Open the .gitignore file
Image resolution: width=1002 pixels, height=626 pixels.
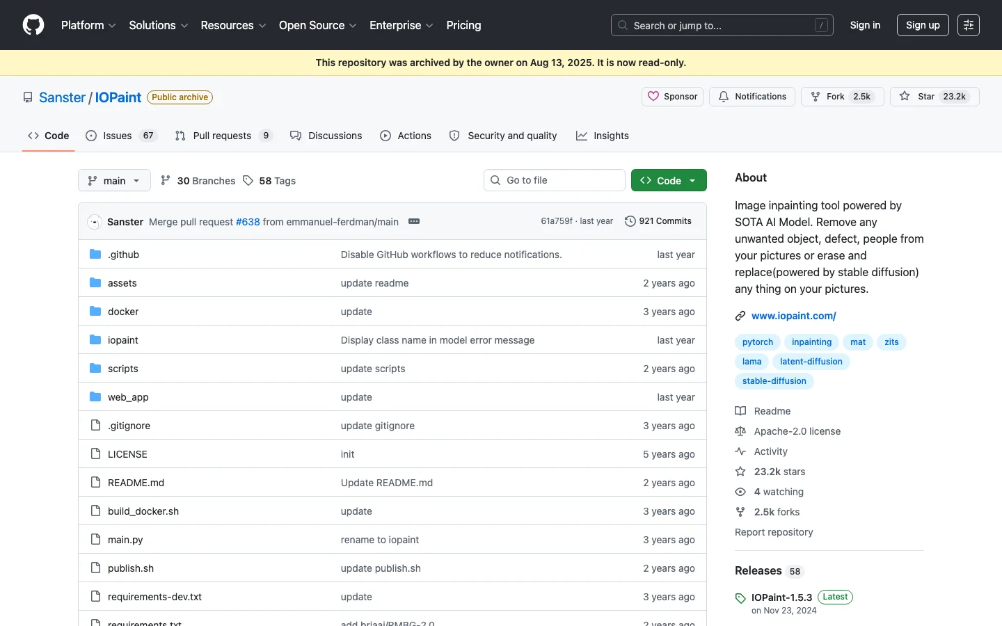[129, 426]
